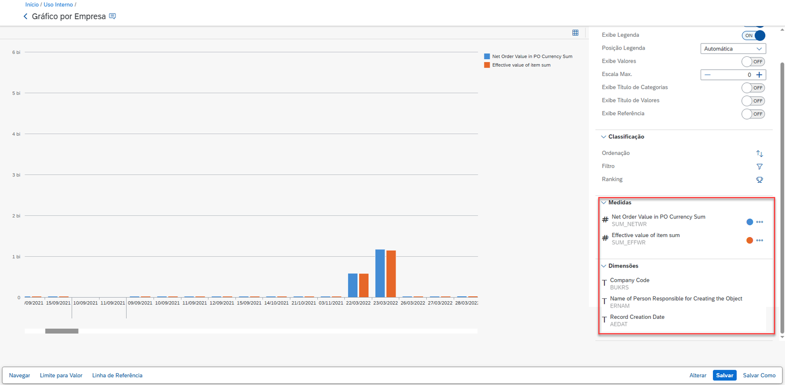Click the Navegar button
The width and height of the screenshot is (785, 385).
pyautogui.click(x=20, y=375)
